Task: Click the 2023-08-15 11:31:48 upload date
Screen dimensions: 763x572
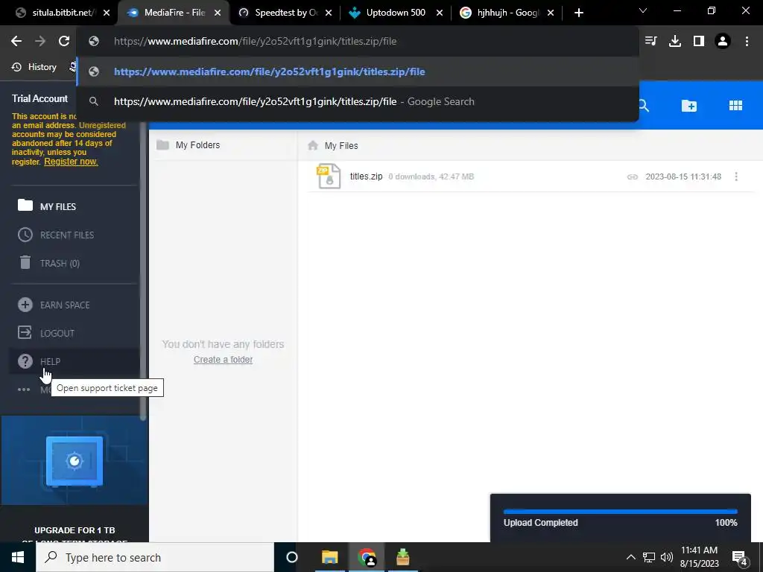Action: click(x=683, y=177)
